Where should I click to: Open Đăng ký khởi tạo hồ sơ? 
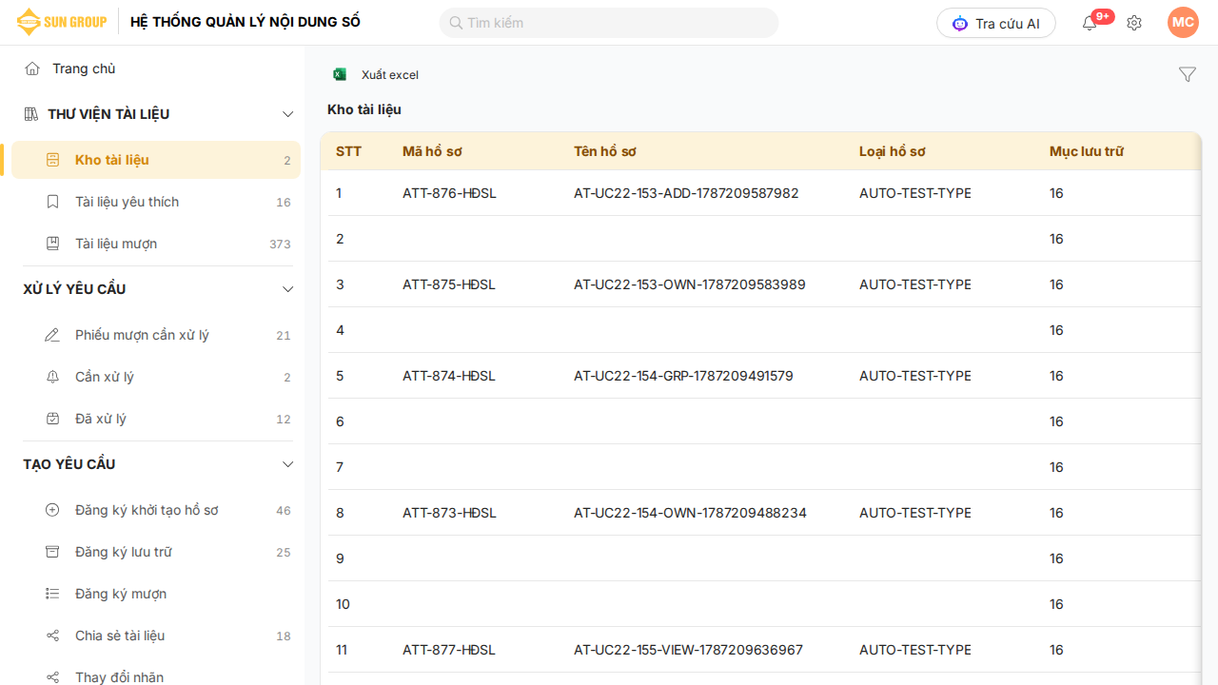coord(156,510)
